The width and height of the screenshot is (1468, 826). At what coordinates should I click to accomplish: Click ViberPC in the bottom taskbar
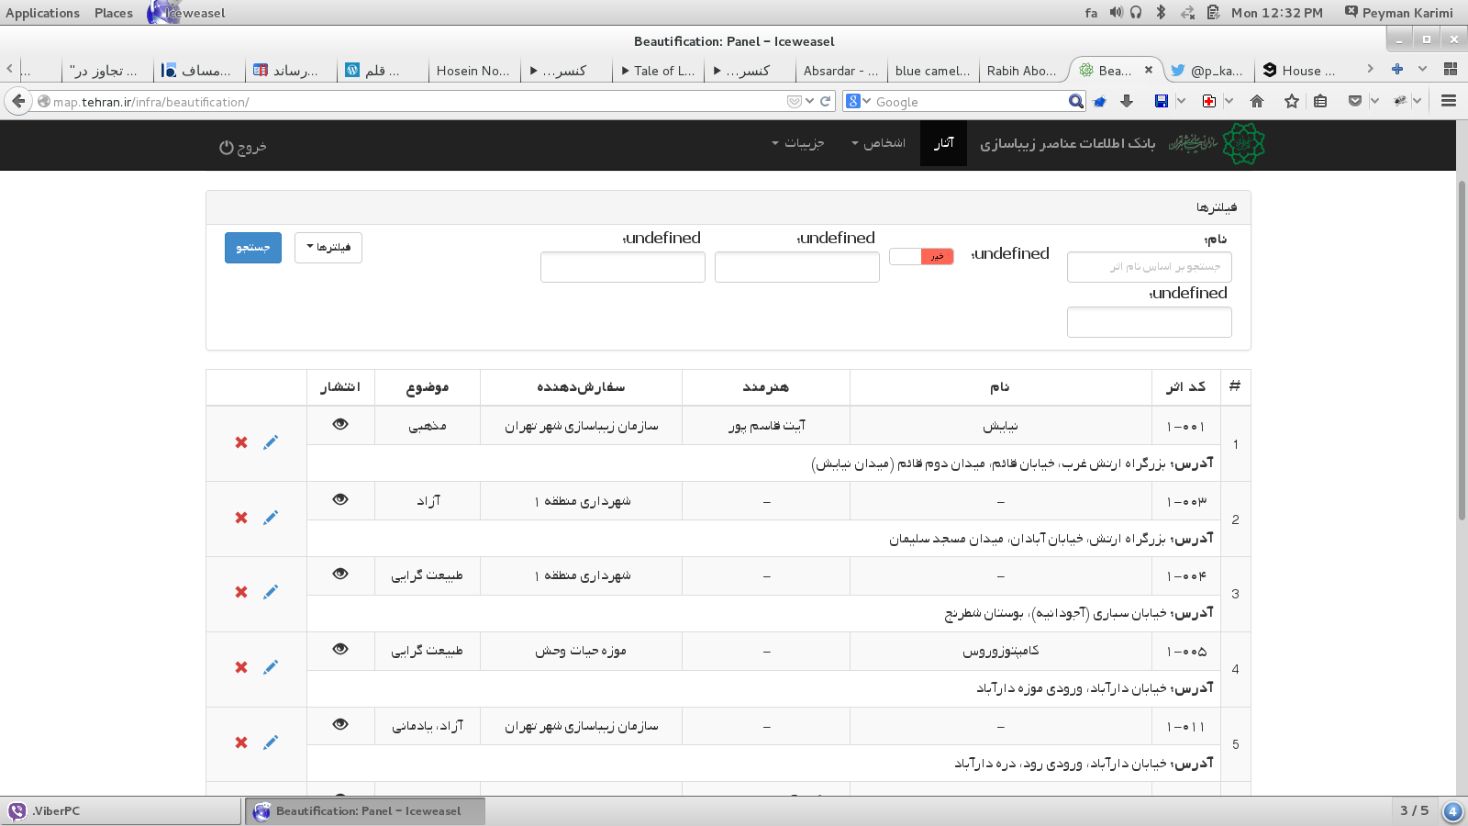click(x=121, y=811)
